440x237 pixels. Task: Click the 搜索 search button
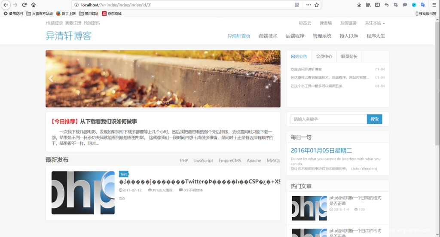pyautogui.click(x=374, y=119)
